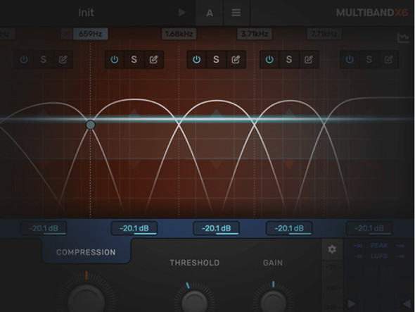Solo the 659Hz to 1.68kHz band
Image resolution: width=415 pixels, height=312 pixels.
click(x=134, y=59)
